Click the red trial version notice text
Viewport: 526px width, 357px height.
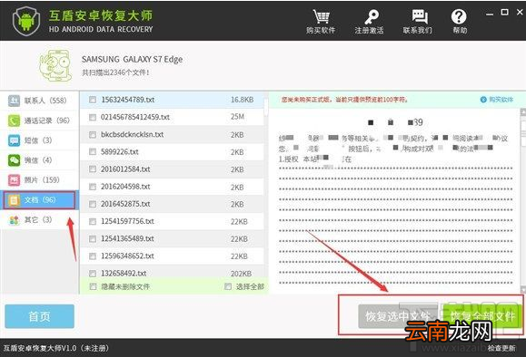click(x=344, y=100)
